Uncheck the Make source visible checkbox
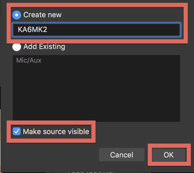194x173 pixels. (x=17, y=132)
